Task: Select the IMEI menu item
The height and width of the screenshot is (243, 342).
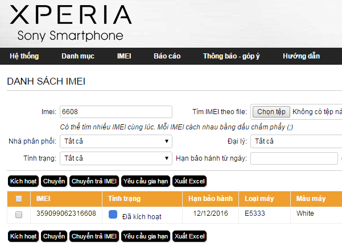Action: click(x=124, y=56)
